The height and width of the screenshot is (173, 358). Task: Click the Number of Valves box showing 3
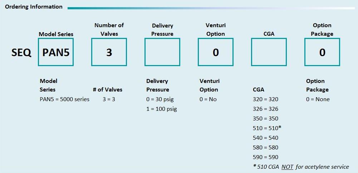pyautogui.click(x=109, y=52)
